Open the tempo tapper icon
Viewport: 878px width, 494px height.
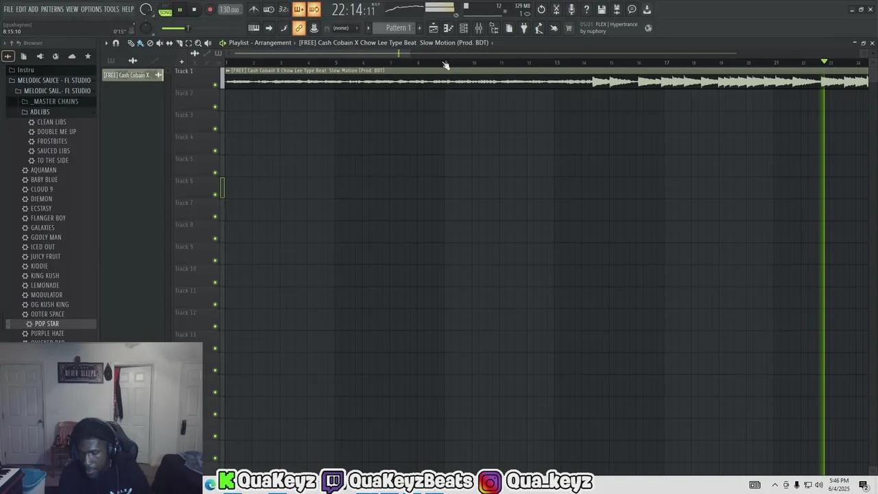(539, 28)
